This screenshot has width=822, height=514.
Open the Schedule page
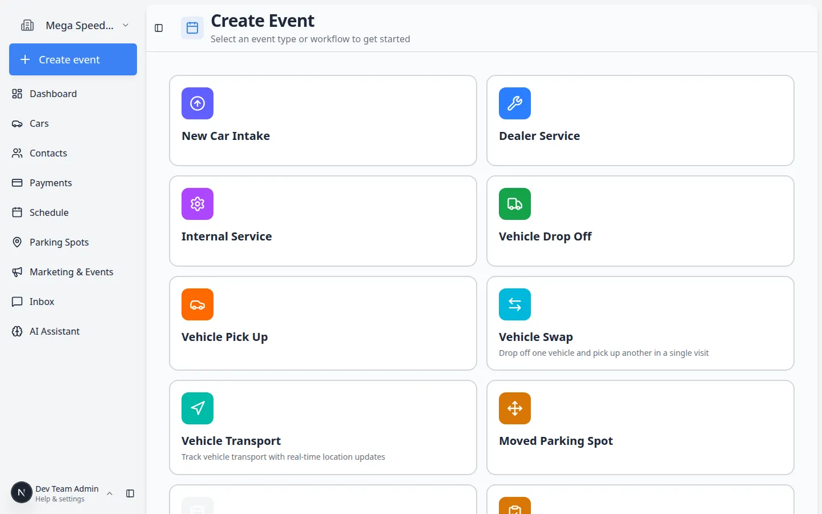point(73,212)
